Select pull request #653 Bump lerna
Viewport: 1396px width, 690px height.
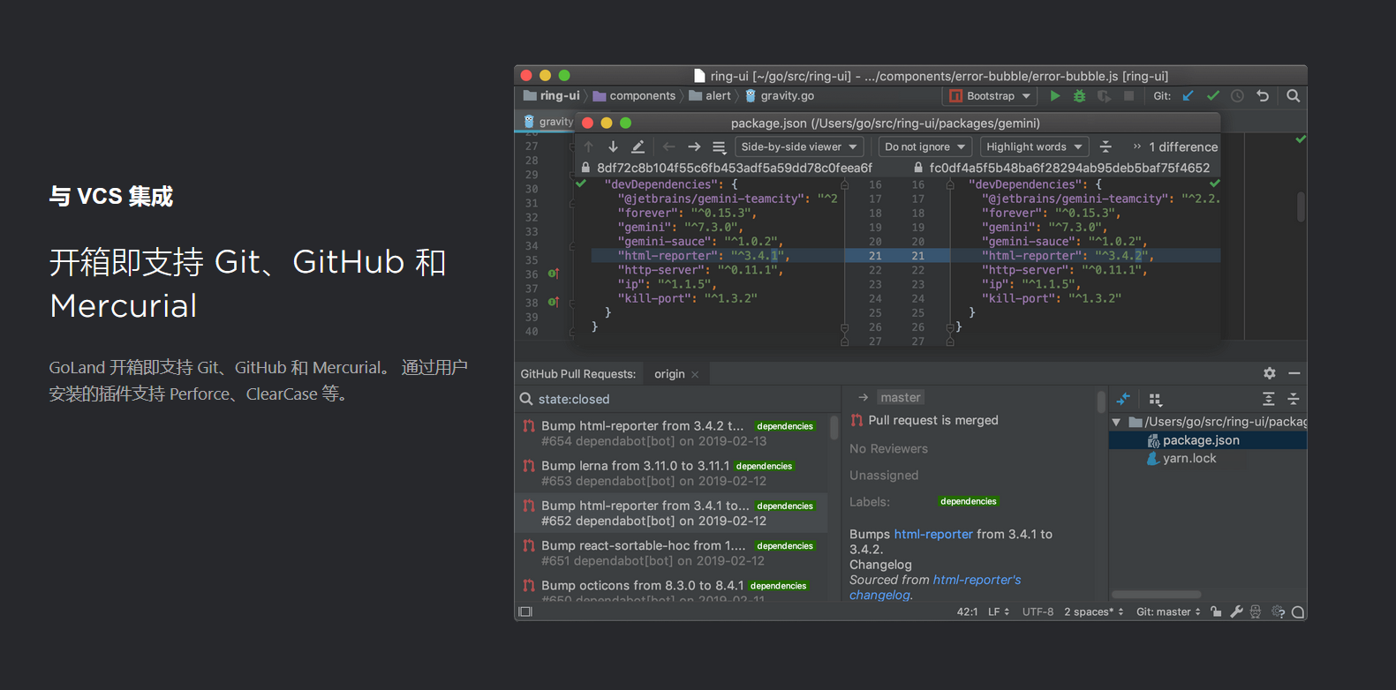click(x=671, y=473)
